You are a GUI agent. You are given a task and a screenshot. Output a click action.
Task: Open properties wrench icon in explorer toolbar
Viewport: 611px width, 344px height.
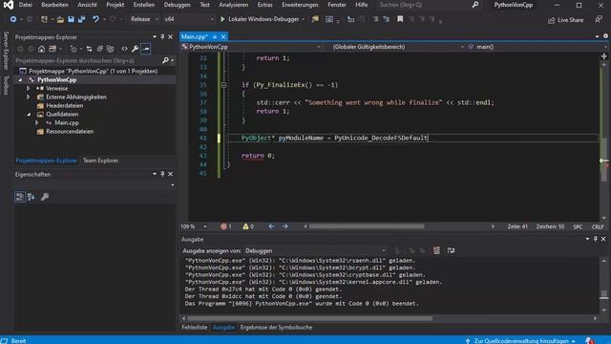pyautogui.click(x=135, y=49)
